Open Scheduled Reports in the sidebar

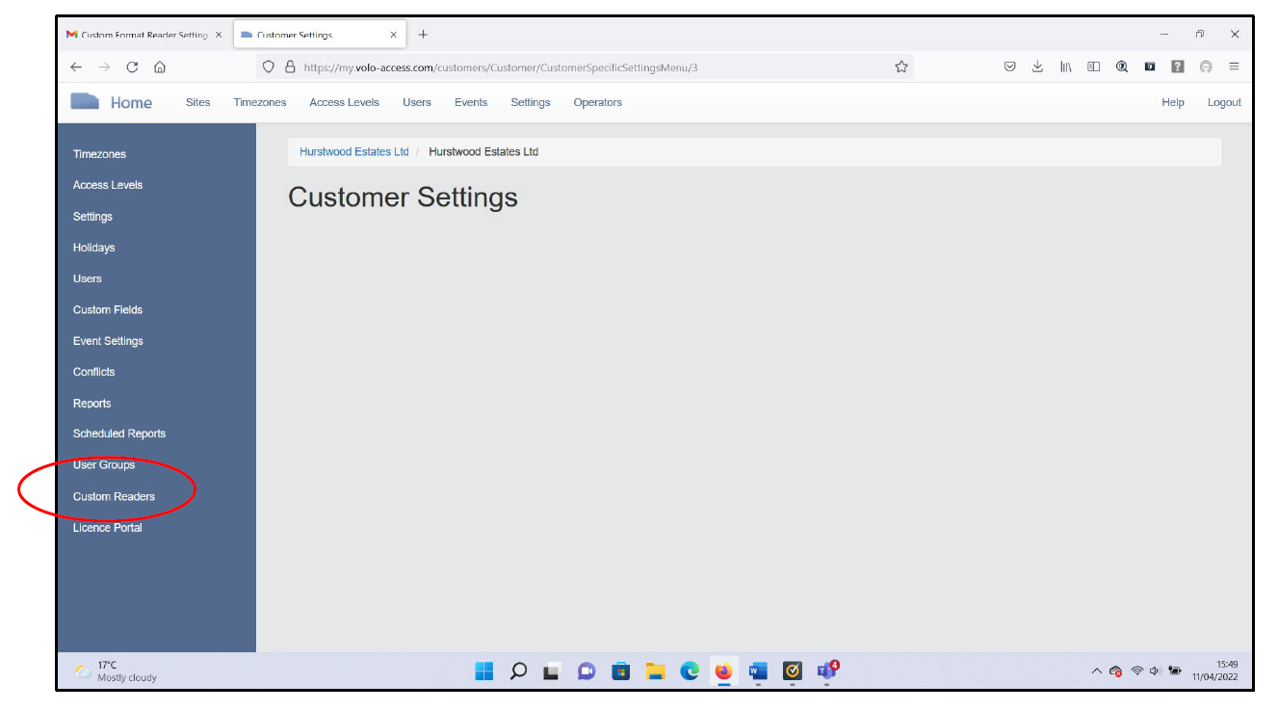tap(119, 434)
